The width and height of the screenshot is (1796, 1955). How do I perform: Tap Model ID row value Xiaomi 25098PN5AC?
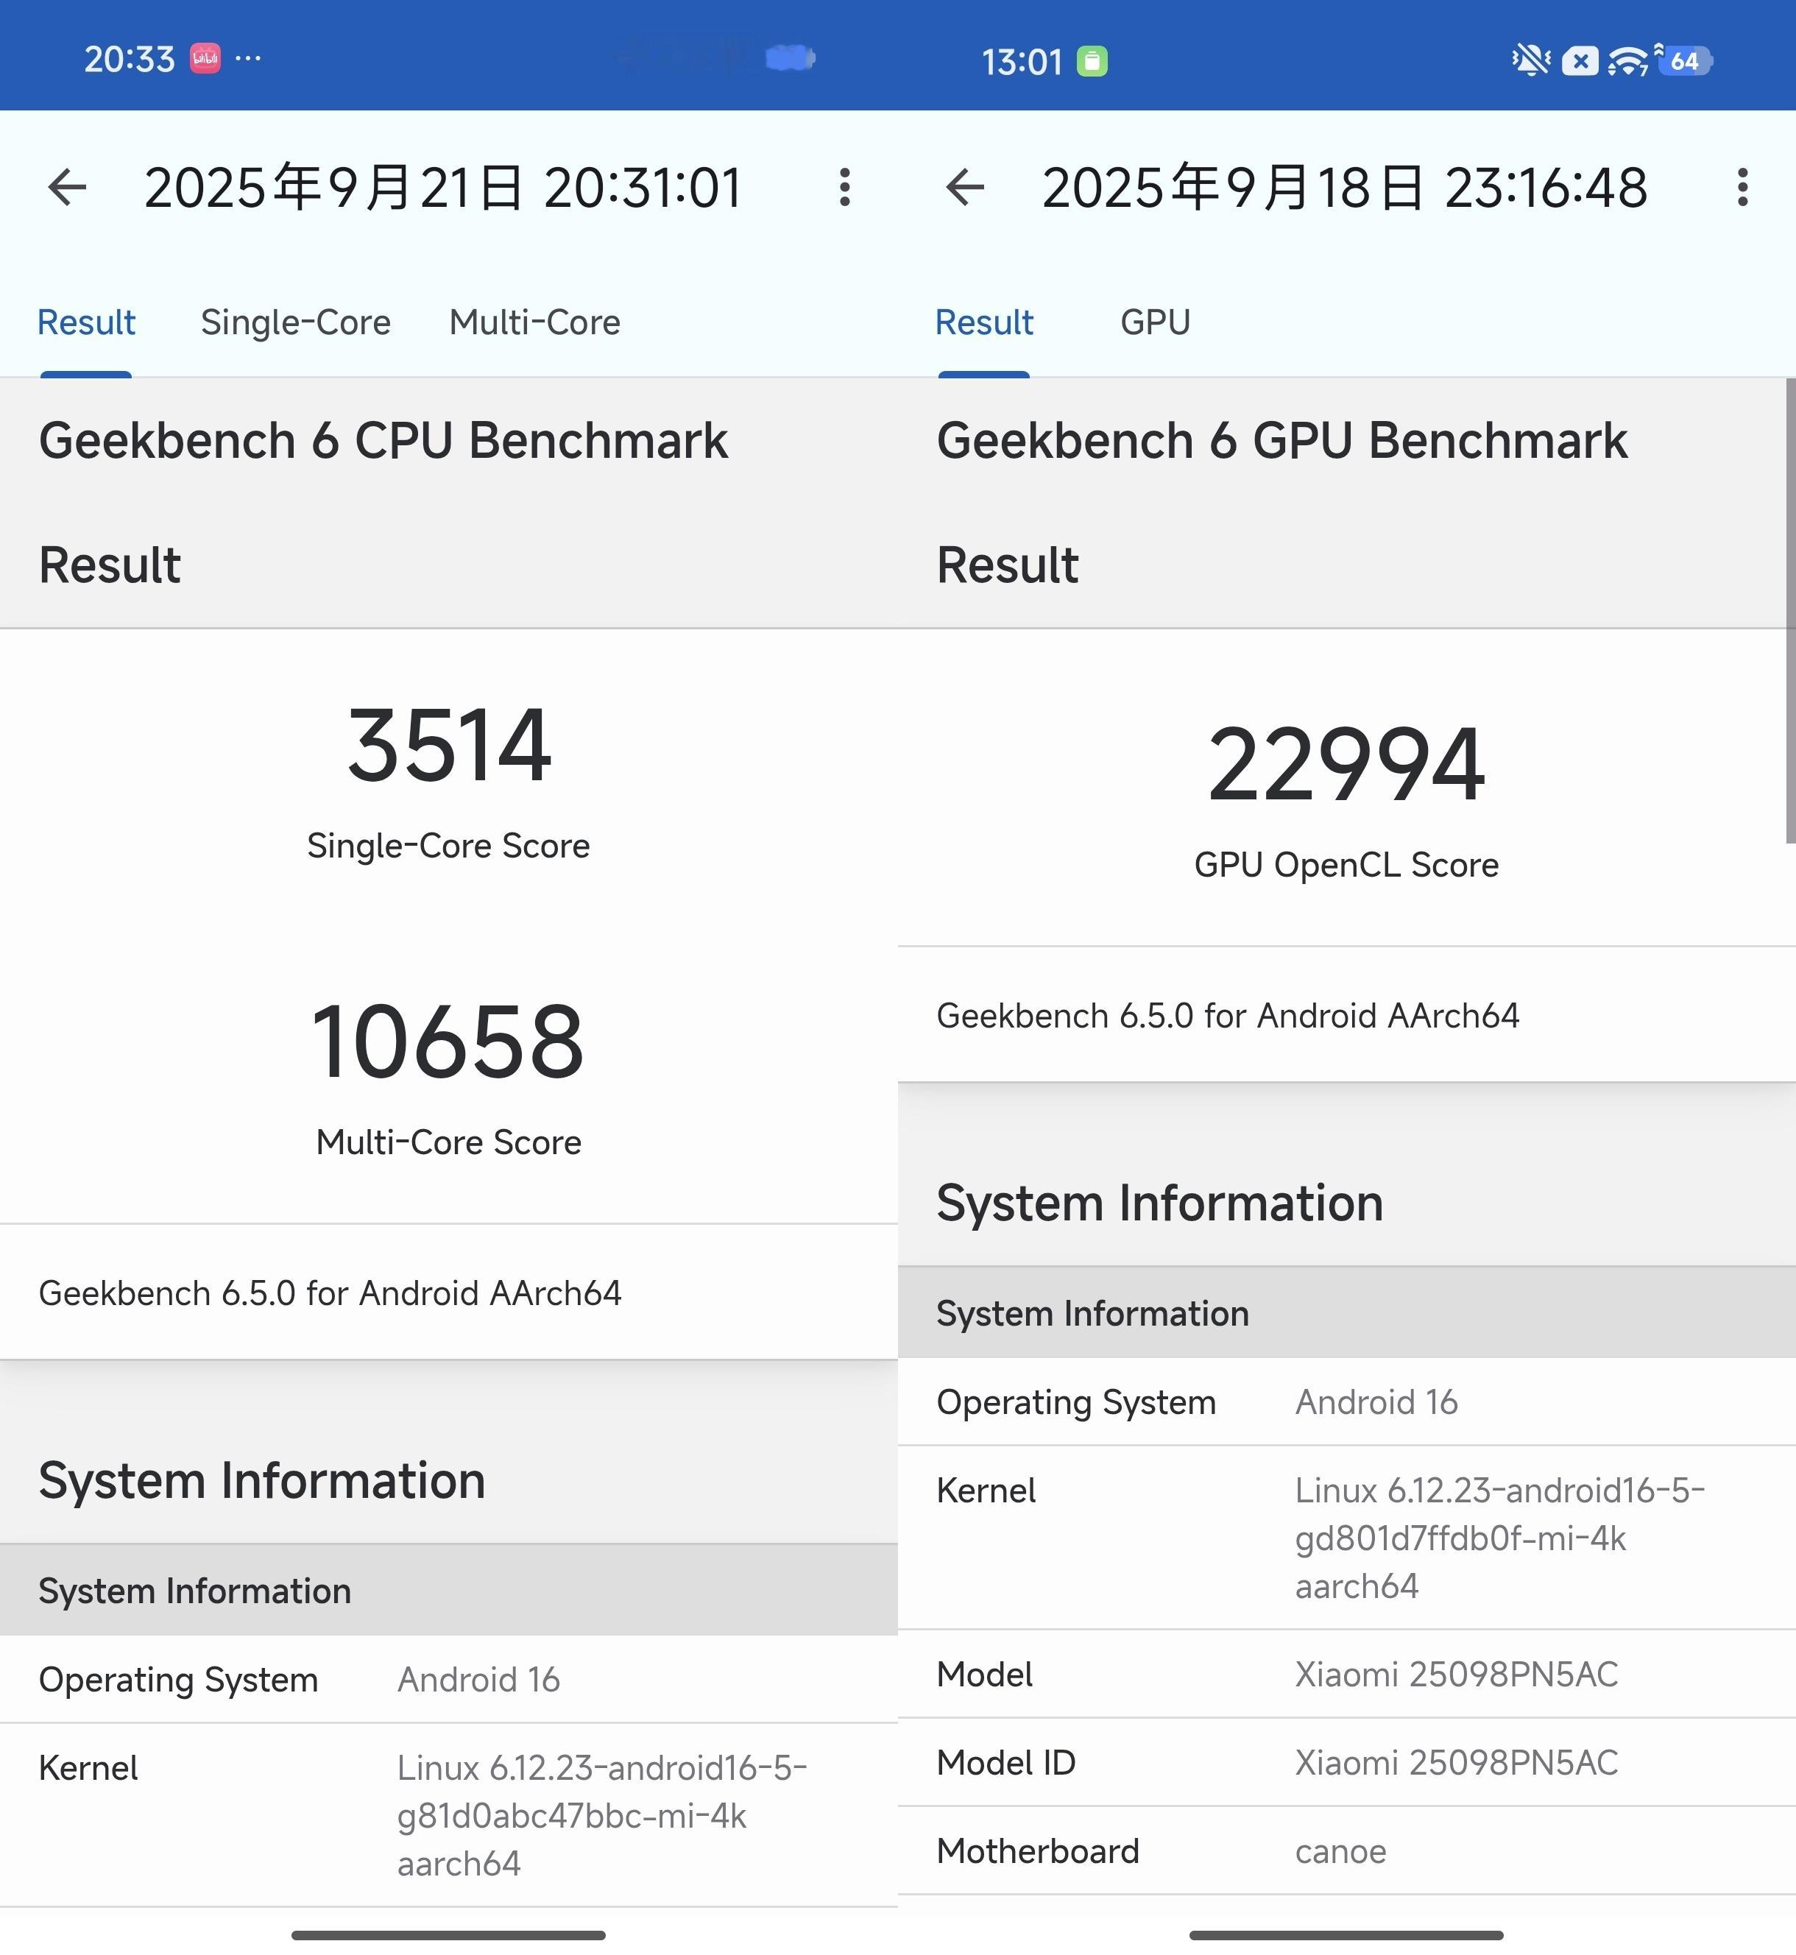click(1456, 1763)
